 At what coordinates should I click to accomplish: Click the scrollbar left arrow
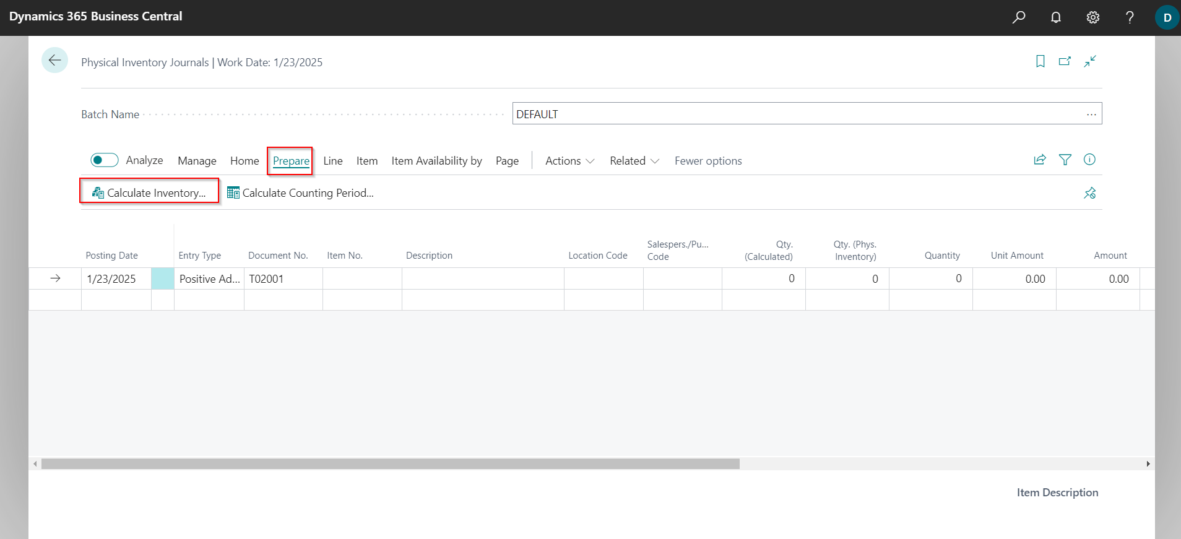click(35, 464)
